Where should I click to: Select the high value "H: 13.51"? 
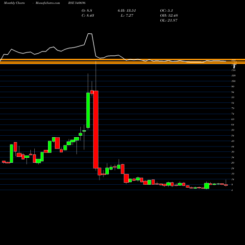click(129, 11)
